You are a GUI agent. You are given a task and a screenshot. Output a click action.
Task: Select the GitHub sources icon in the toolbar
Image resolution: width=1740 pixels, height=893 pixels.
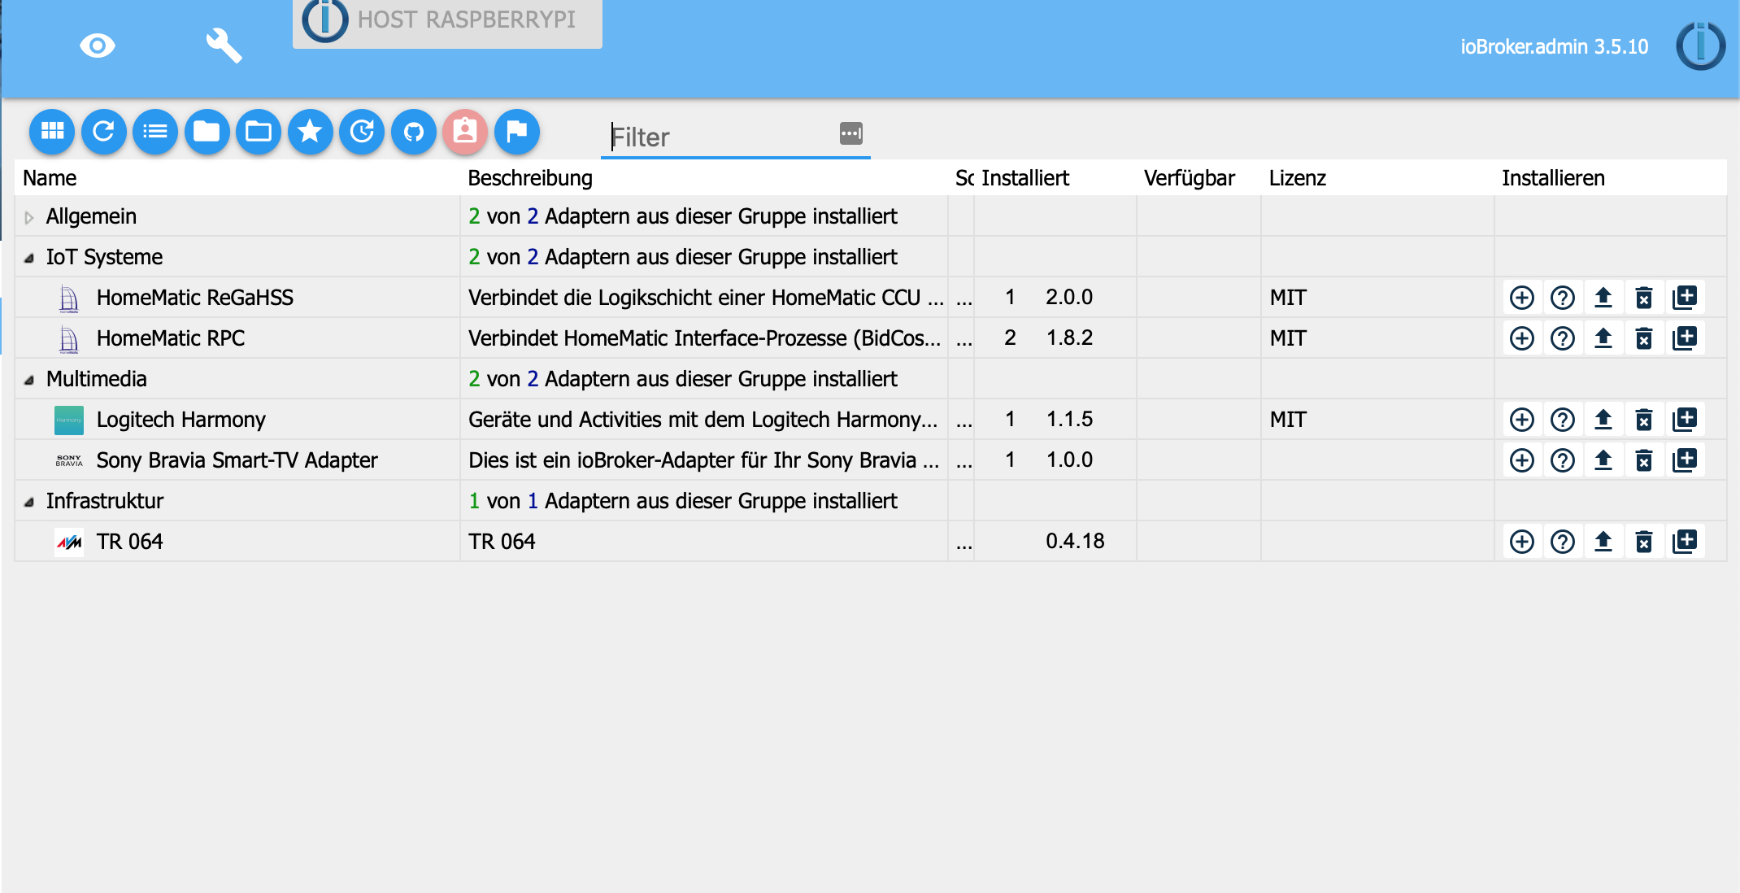413,131
